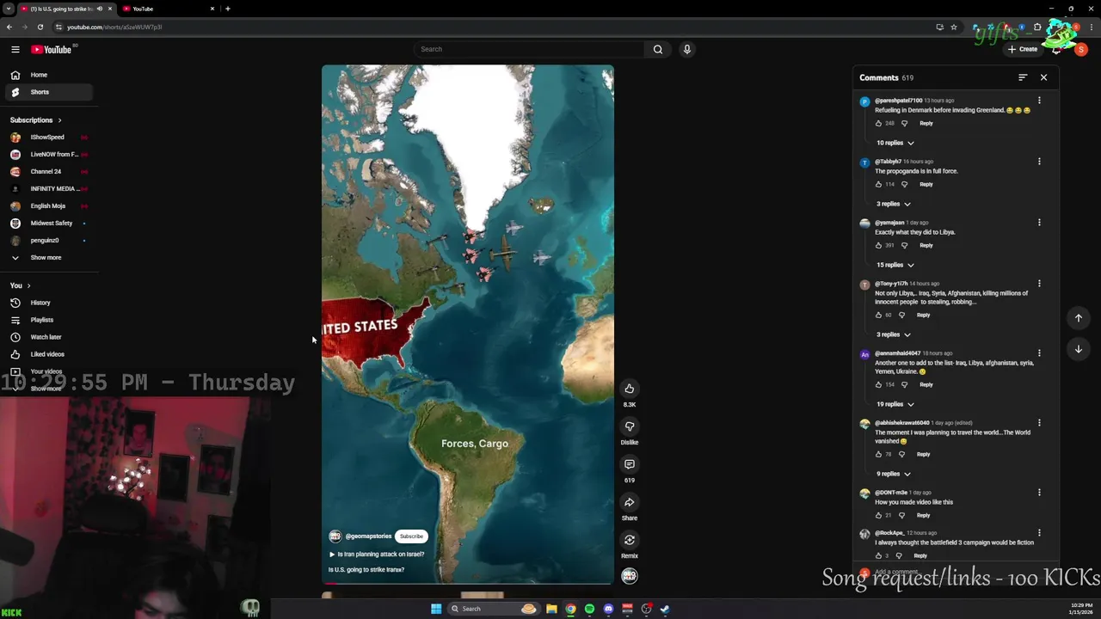Click the Short's progress bar

point(468,584)
